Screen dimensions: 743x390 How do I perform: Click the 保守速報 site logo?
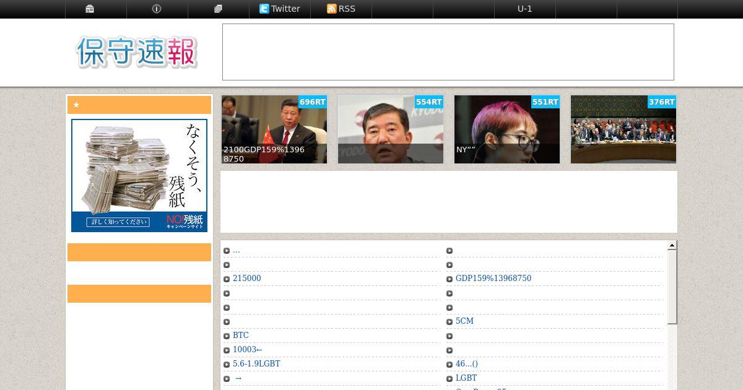(137, 52)
